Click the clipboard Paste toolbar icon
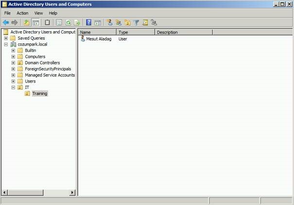The width and height of the screenshot is (294, 205). click(47, 23)
